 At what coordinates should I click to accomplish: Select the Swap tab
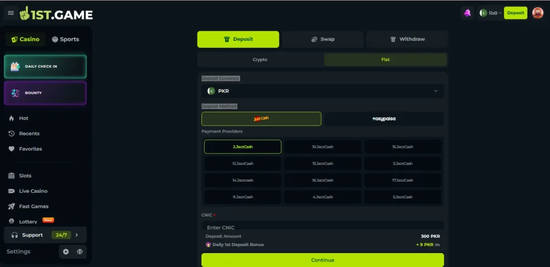click(x=323, y=39)
